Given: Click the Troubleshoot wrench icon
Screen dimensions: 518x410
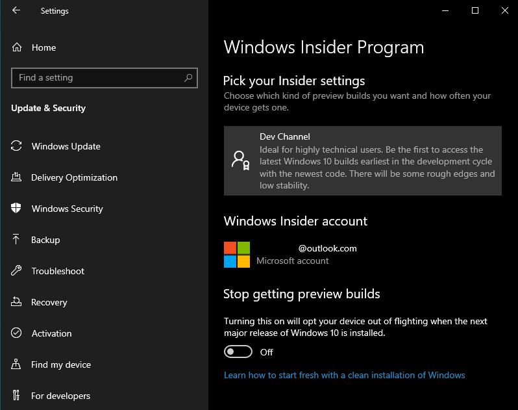Looking at the screenshot, I should (16, 270).
